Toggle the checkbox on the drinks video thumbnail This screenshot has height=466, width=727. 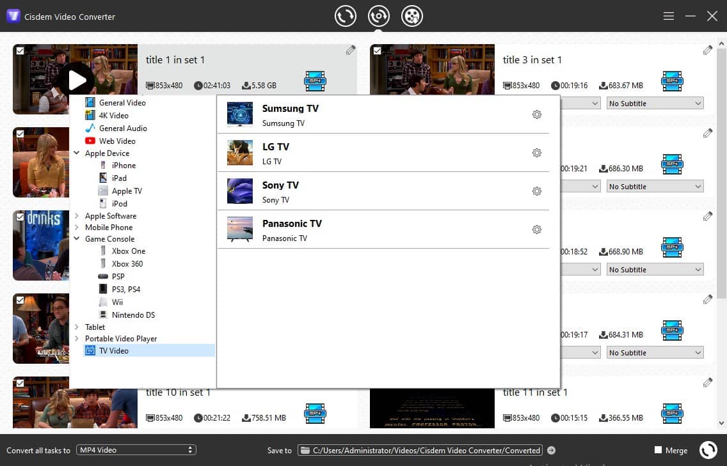coord(20,218)
